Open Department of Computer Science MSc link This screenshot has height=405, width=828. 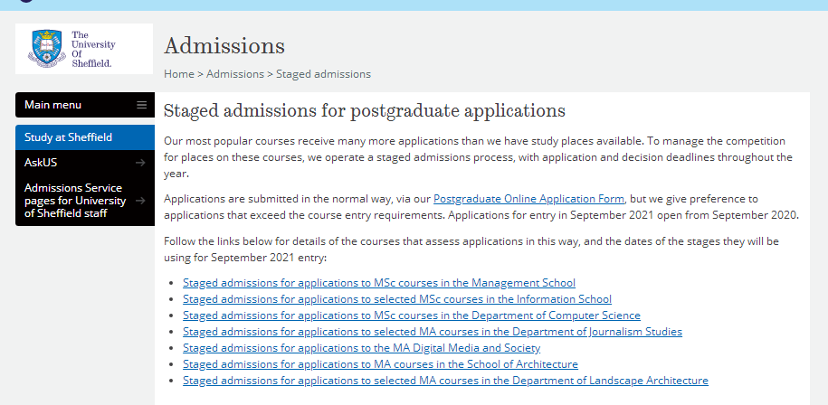pos(412,316)
